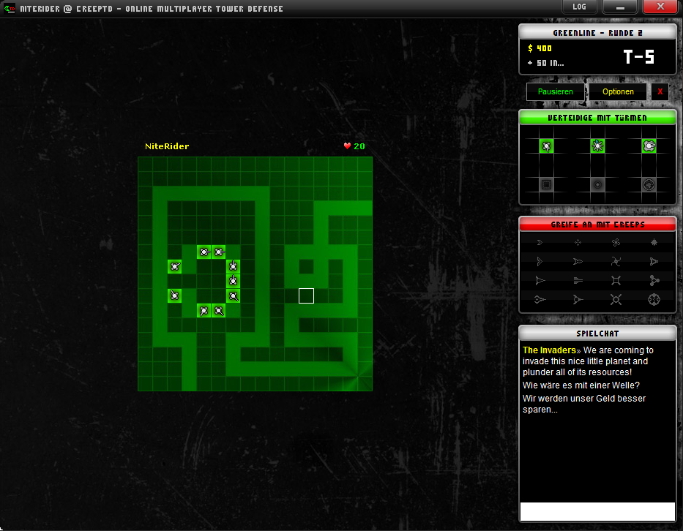This screenshot has height=531, width=683.
Task: Select the left tower of the top pair
Action: click(x=204, y=252)
